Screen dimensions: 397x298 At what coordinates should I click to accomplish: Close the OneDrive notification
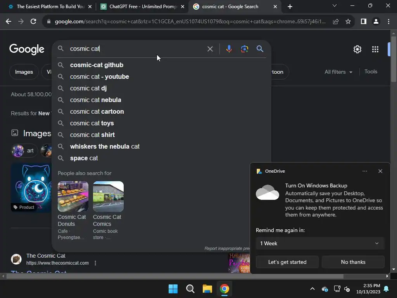[x=380, y=171]
